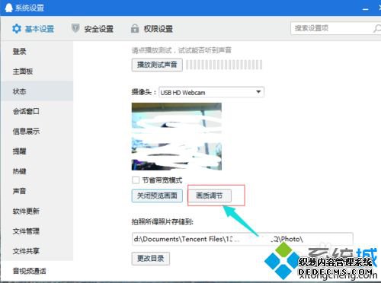Open 会话窗口 settings in sidebar

point(37,111)
